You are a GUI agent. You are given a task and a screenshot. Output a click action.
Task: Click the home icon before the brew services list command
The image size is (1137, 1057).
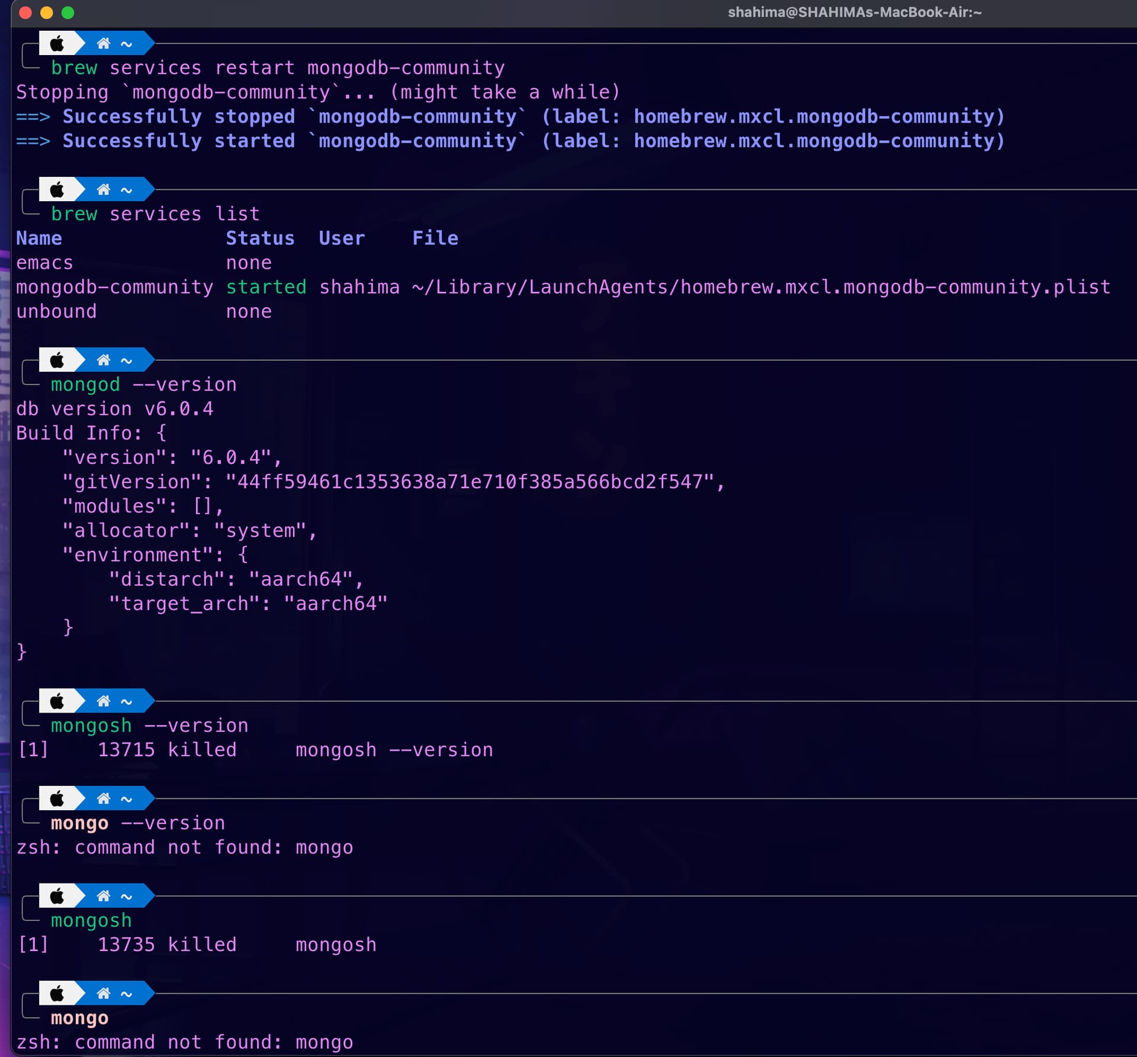[x=104, y=190]
